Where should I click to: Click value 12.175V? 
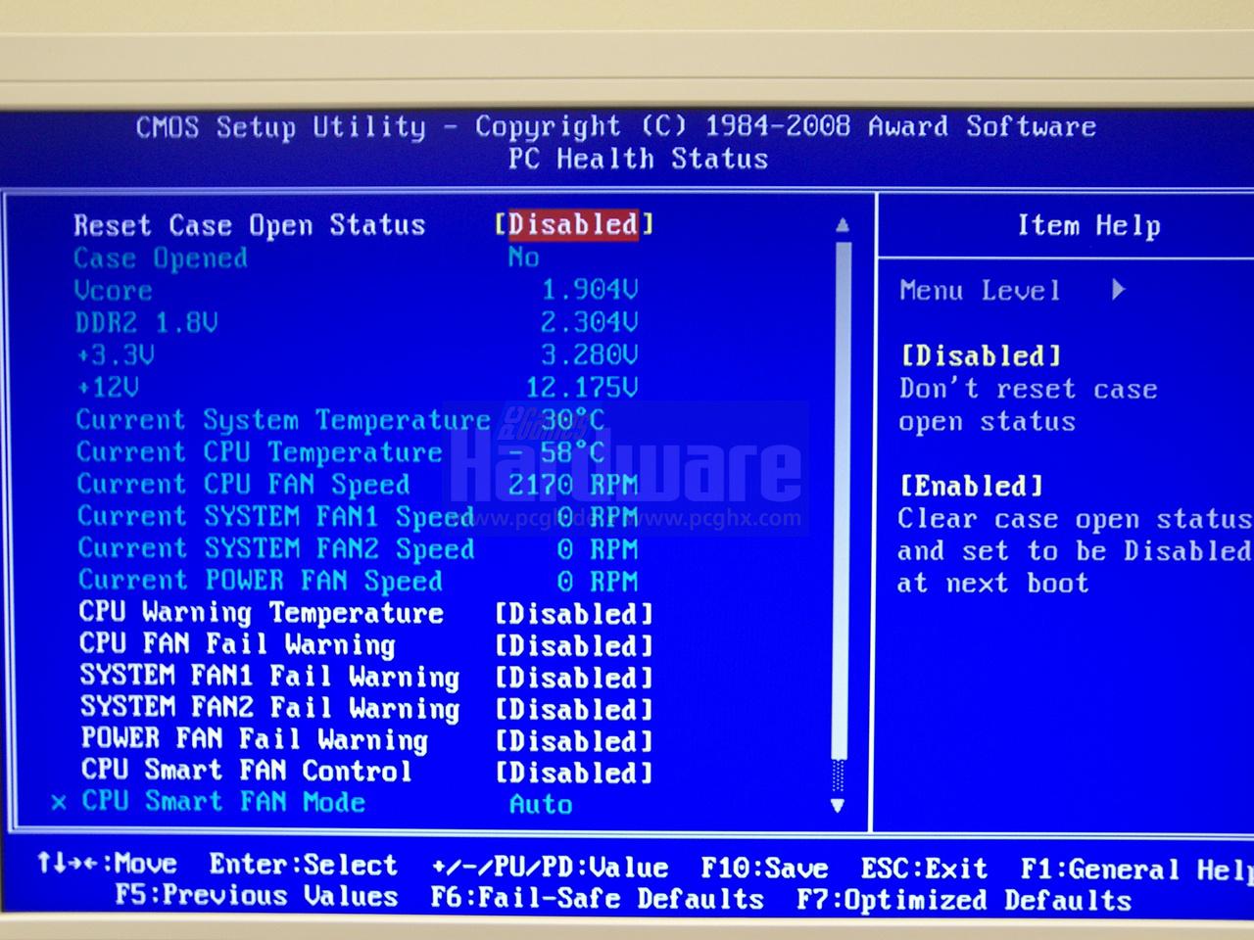pos(582,387)
